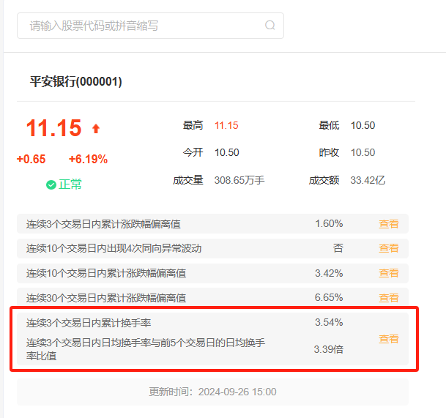Click the current price 11.15 in large red
The width and height of the screenshot is (446, 418).
[53, 128]
